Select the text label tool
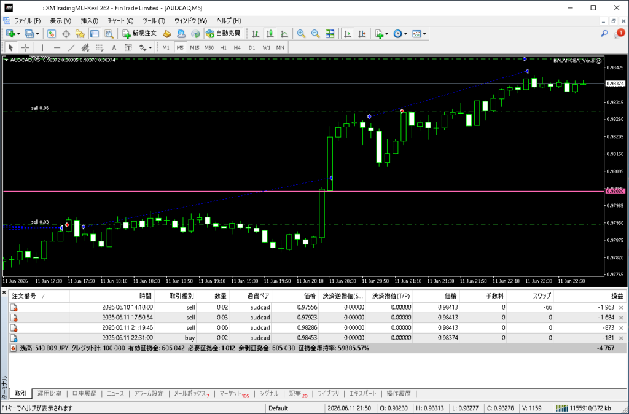 [128, 48]
